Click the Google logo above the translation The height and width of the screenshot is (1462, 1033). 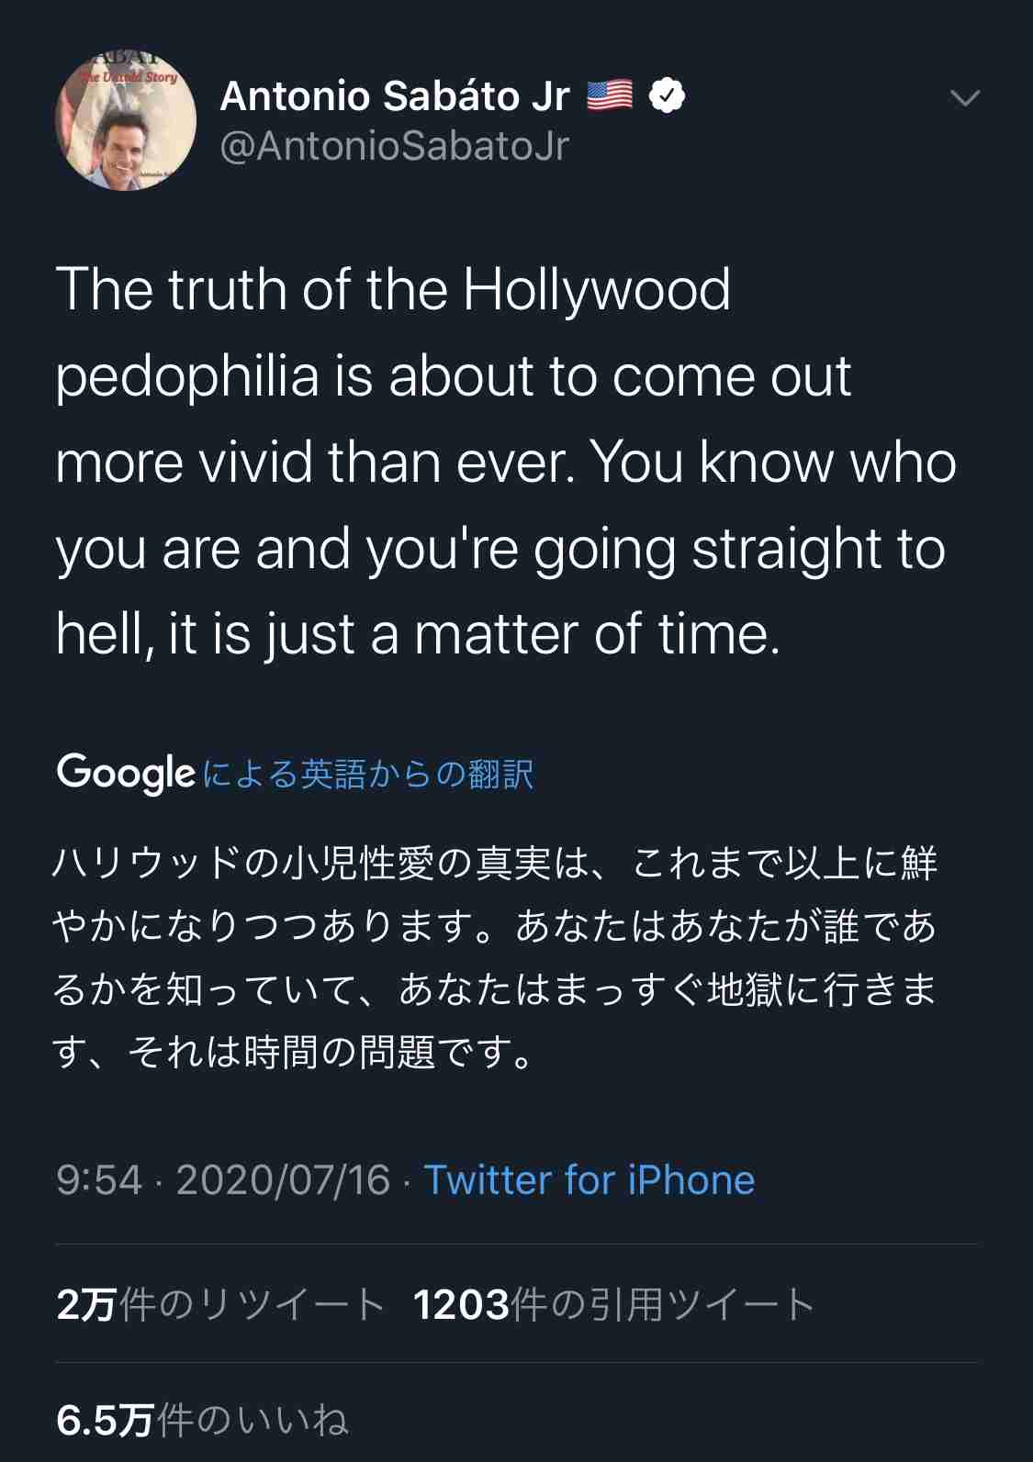pos(126,773)
